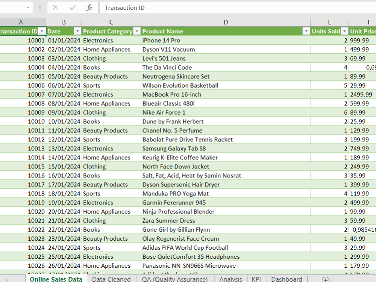Click Olay Regenerist Face Cream cell
This screenshot has width=376, height=282.
pos(226,239)
